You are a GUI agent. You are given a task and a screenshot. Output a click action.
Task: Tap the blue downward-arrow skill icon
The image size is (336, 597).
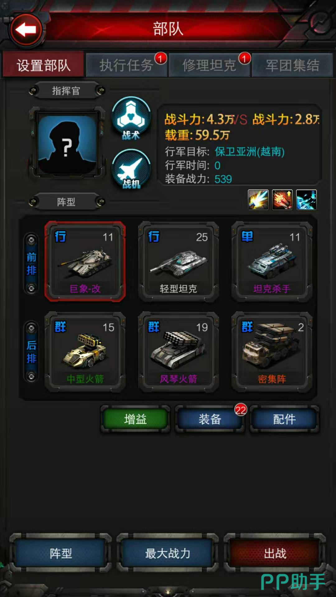click(306, 200)
